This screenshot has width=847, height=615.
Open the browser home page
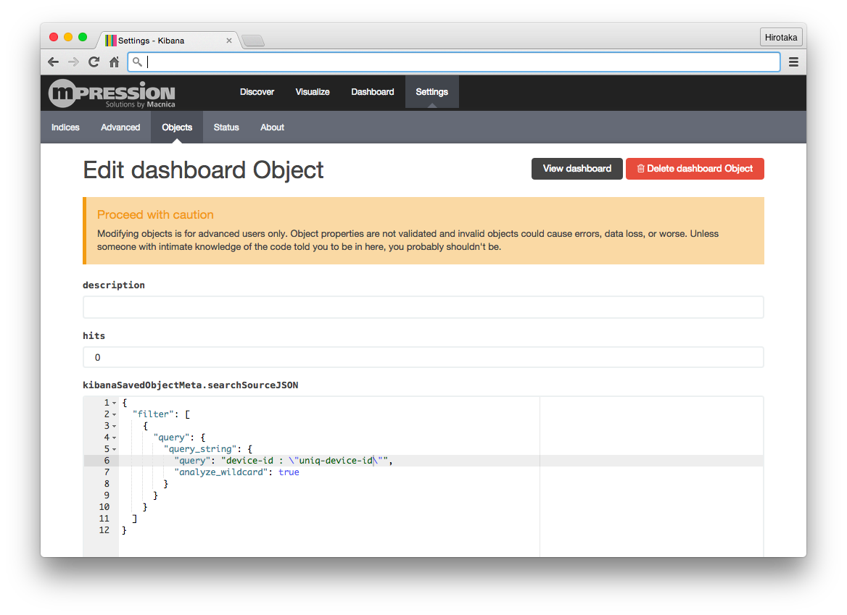tap(114, 62)
